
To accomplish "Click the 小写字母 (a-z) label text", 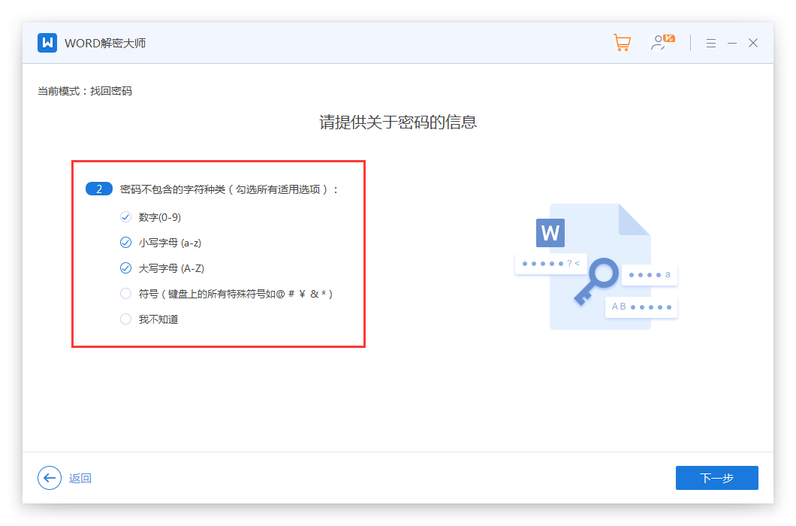I will click(x=170, y=243).
